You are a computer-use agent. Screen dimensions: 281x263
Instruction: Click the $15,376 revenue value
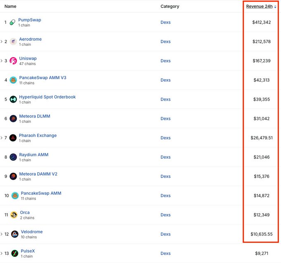pos(262,176)
